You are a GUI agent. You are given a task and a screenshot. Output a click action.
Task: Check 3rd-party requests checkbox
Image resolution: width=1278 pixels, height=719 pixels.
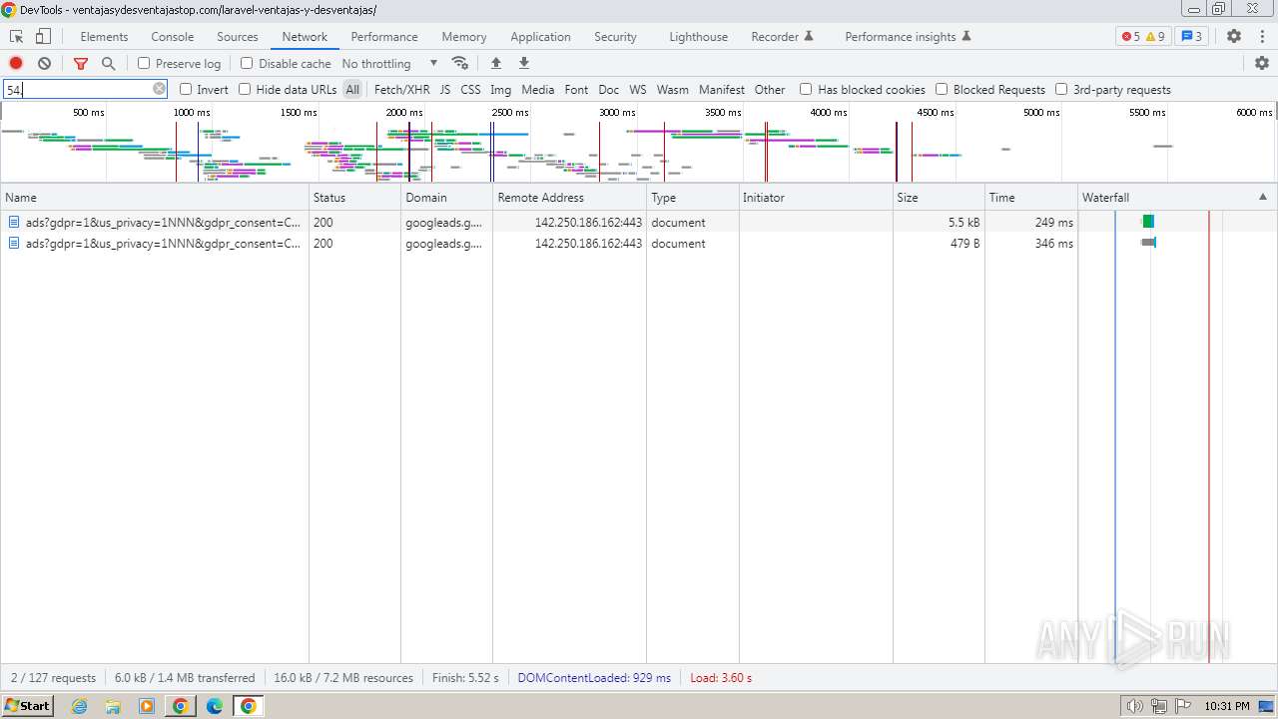1061,89
